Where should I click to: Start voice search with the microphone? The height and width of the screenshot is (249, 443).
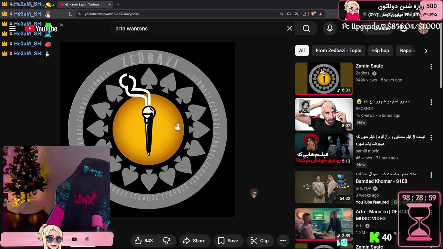330,28
